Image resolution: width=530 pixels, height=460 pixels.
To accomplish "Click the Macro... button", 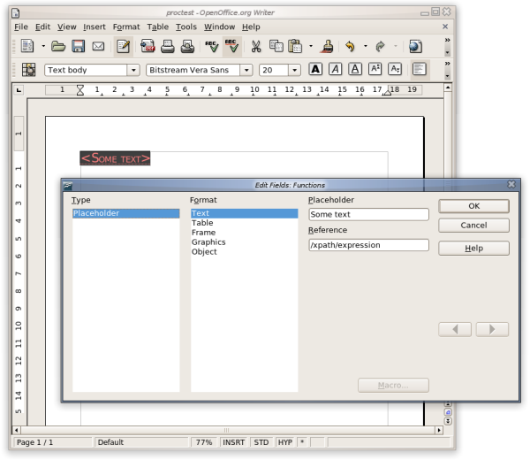I will click(393, 386).
